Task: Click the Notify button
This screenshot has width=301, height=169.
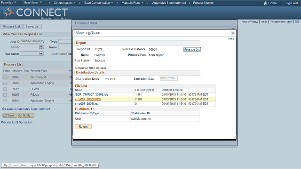Action: click(25, 115)
